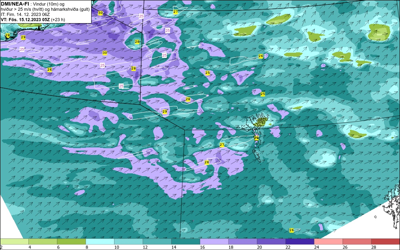This screenshot has width=400, height=250.
Task: Click the light yellow-green 2–4 m/s legend swatch
Action: [x=14, y=242]
